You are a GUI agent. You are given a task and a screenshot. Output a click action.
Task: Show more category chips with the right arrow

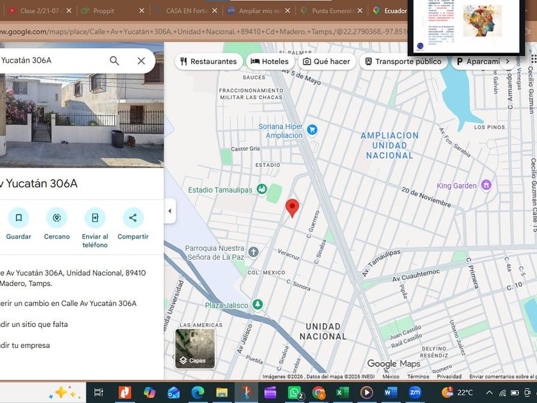tap(508, 61)
